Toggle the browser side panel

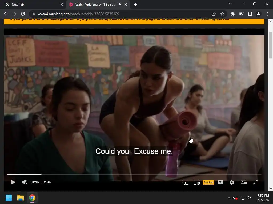[250, 14]
